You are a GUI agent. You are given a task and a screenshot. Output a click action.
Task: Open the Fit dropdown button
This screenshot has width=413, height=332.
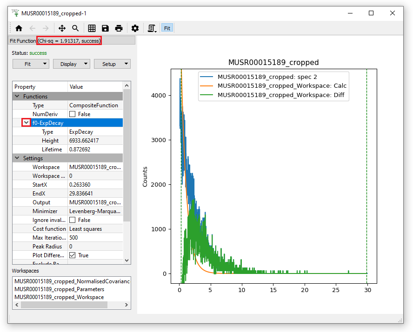[31, 64]
